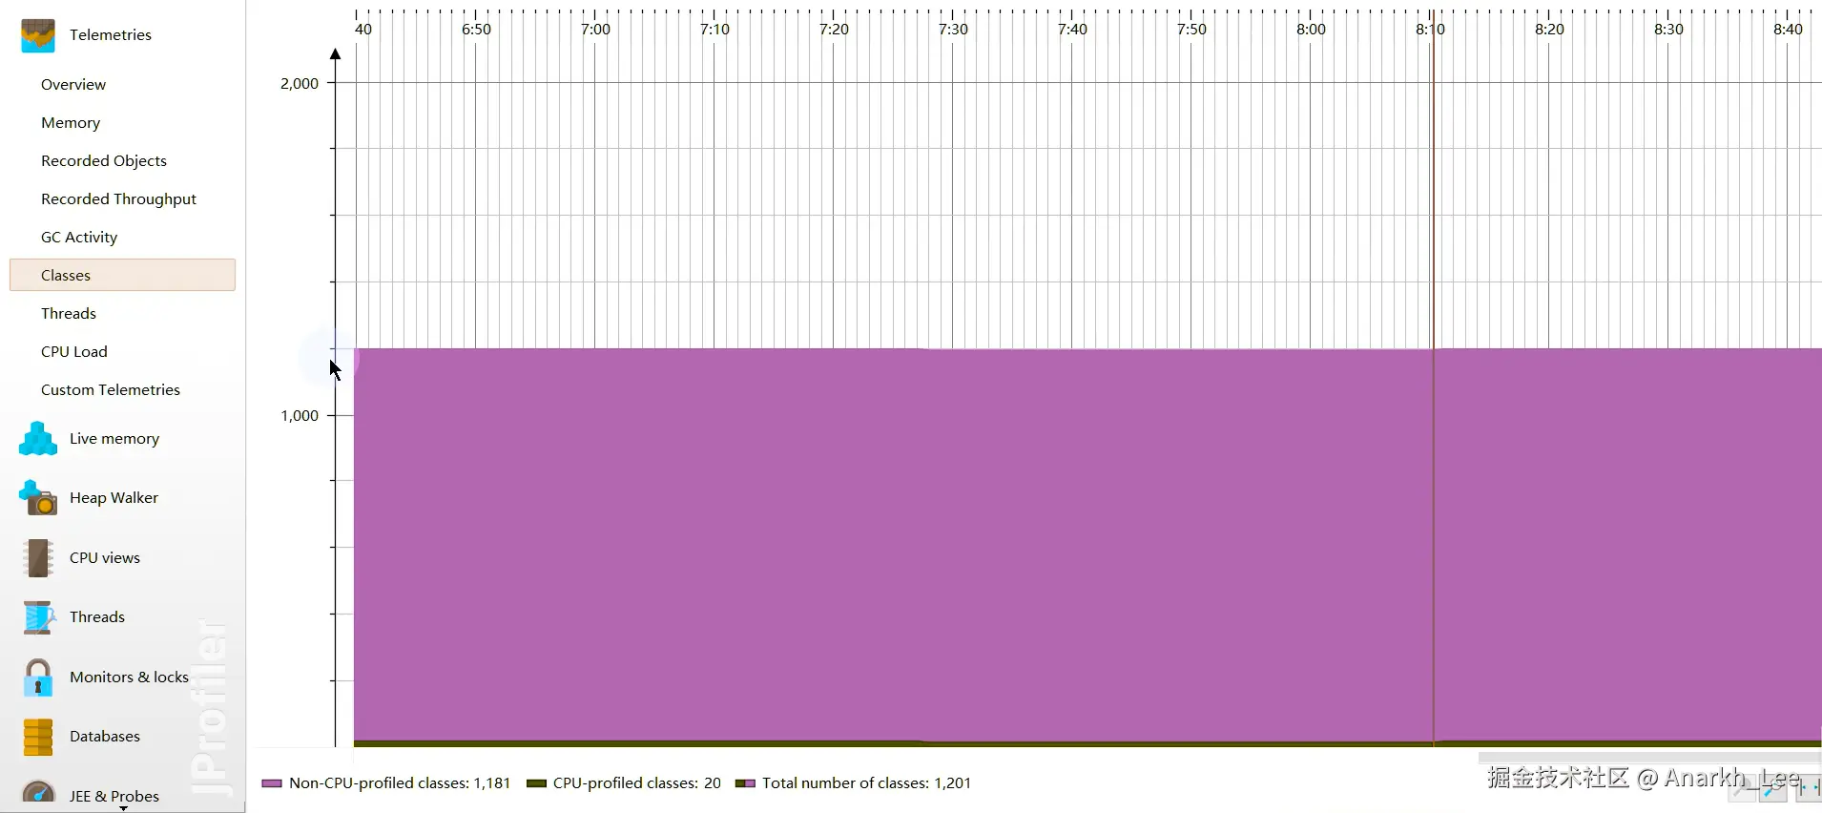The image size is (1822, 813).
Task: Click the 7:40 time axis label
Action: click(1072, 30)
